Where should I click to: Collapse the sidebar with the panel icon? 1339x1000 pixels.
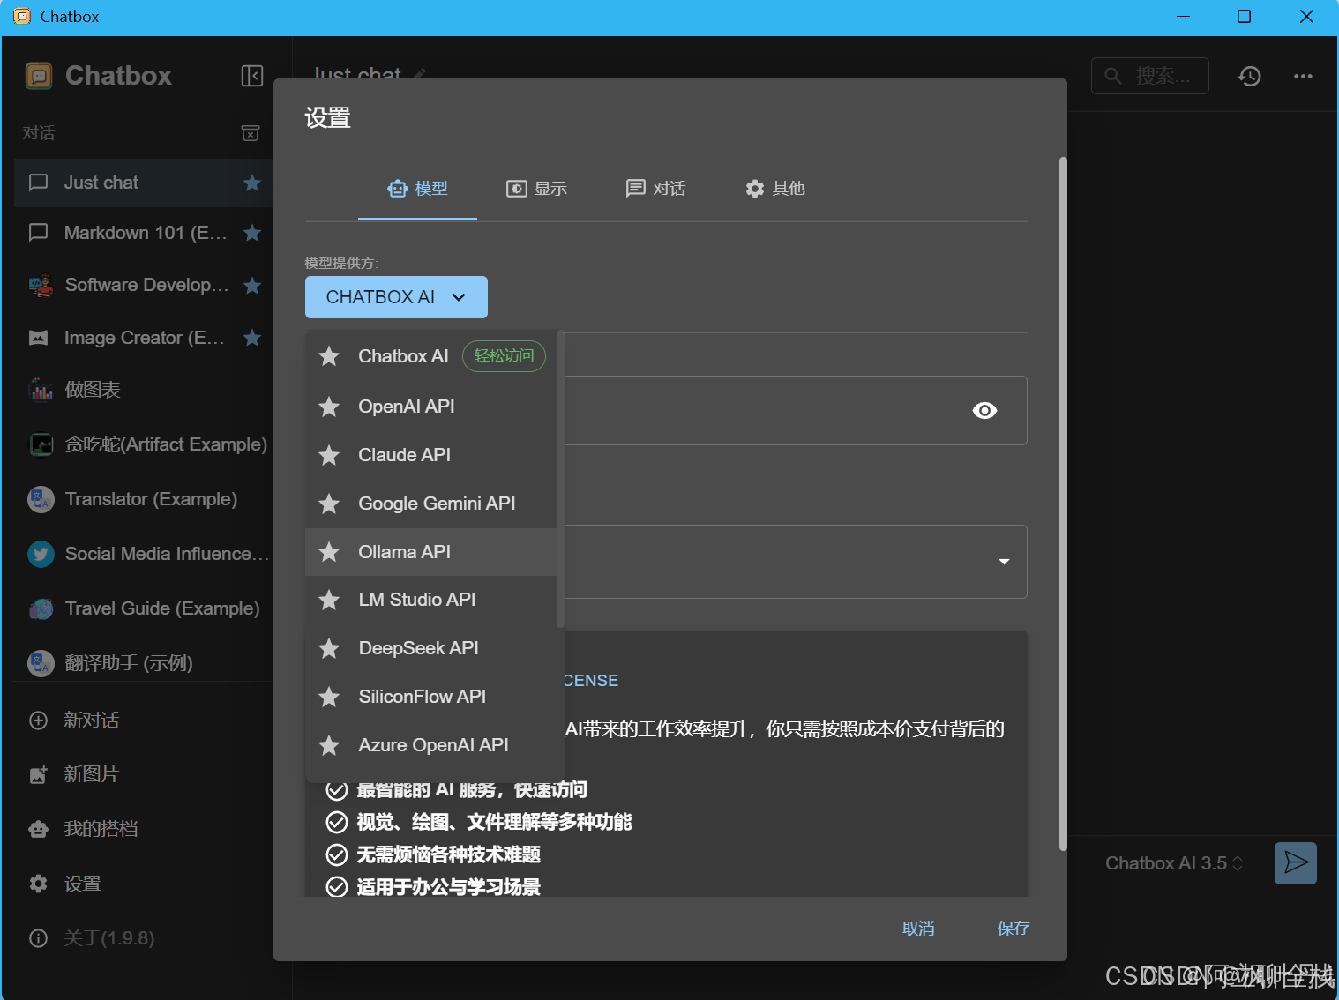point(252,76)
